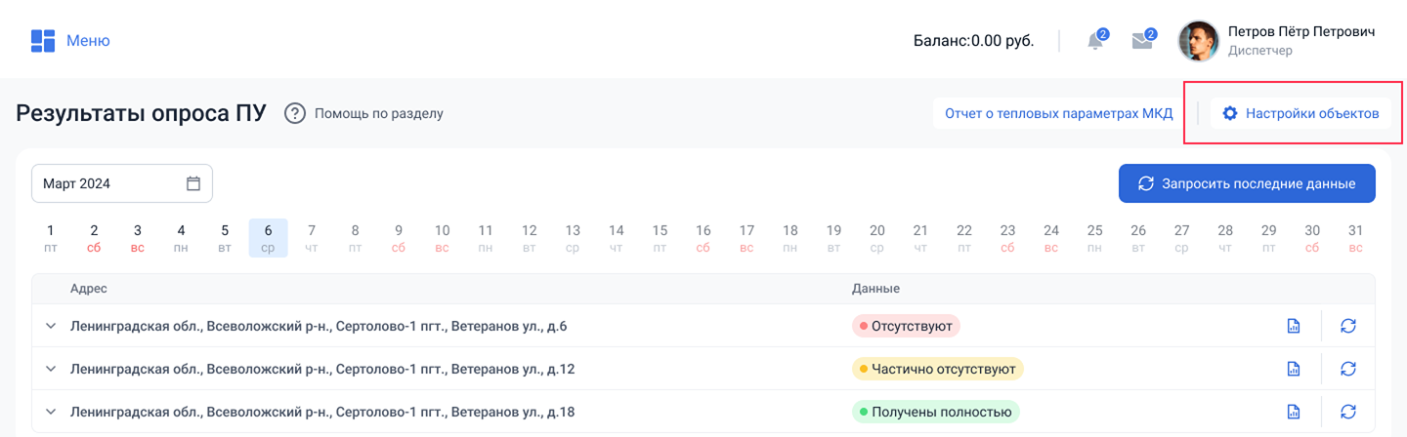Viewport: 1407px width, 437px height.
Task: Select day 5 вт in calendar strip
Action: tap(225, 238)
